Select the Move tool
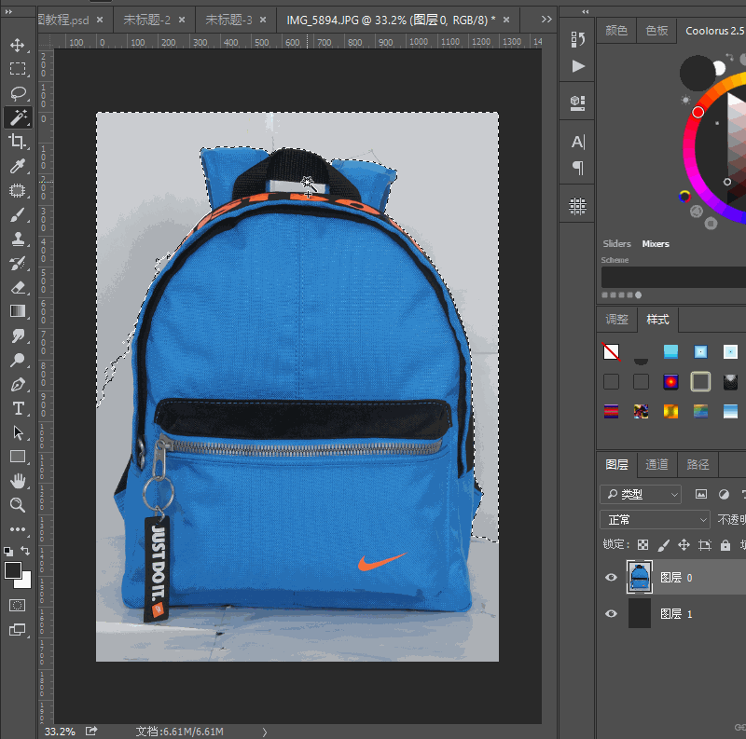Screen dimensions: 746x739 18,45
